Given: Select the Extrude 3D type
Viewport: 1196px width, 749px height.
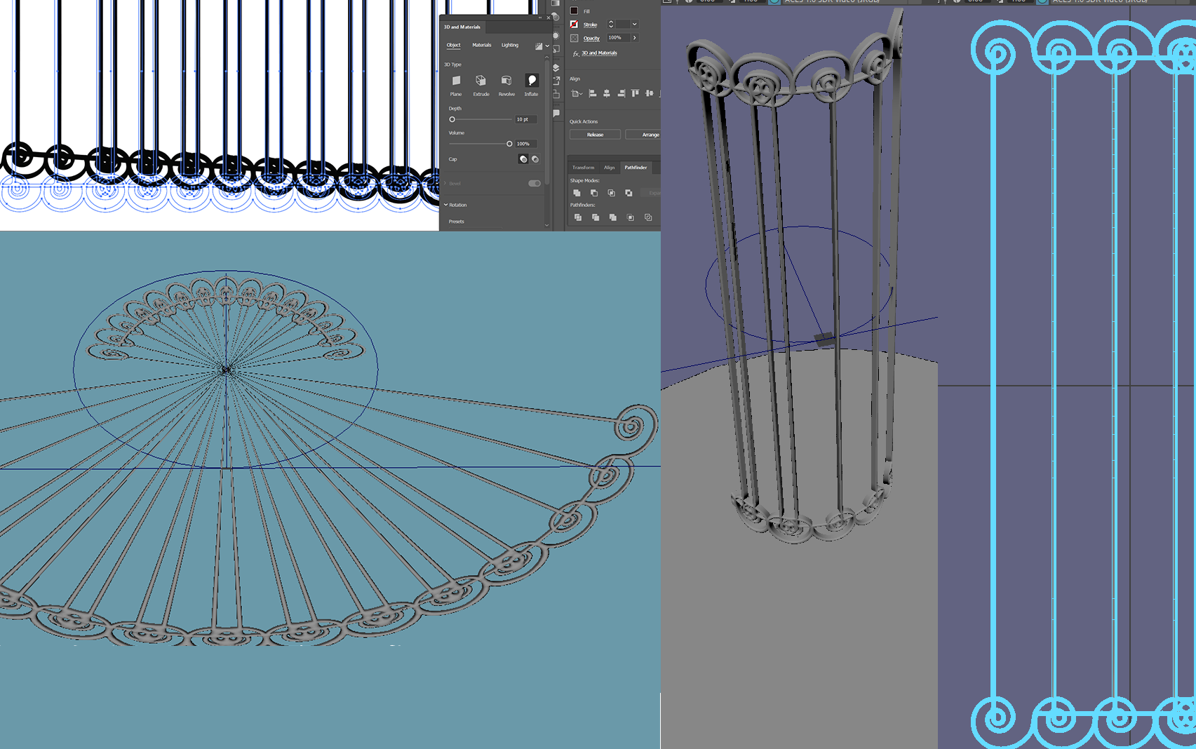Looking at the screenshot, I should (481, 84).
